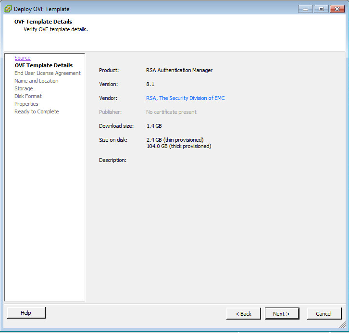349x333 pixels.
Task: Click 2.4 GB thin provisioned value
Action: point(175,140)
